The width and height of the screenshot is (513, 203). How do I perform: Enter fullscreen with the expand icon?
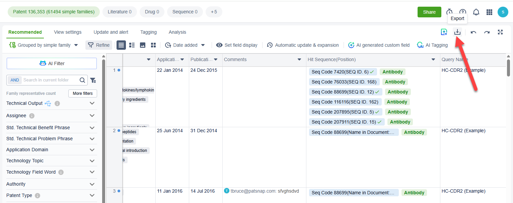[500, 32]
